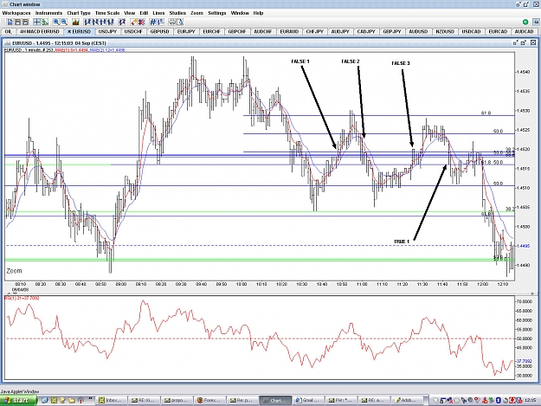This screenshot has height=406, width=541.
Task: Click the Internet Explorer quick launch icon
Action: pos(45,400)
